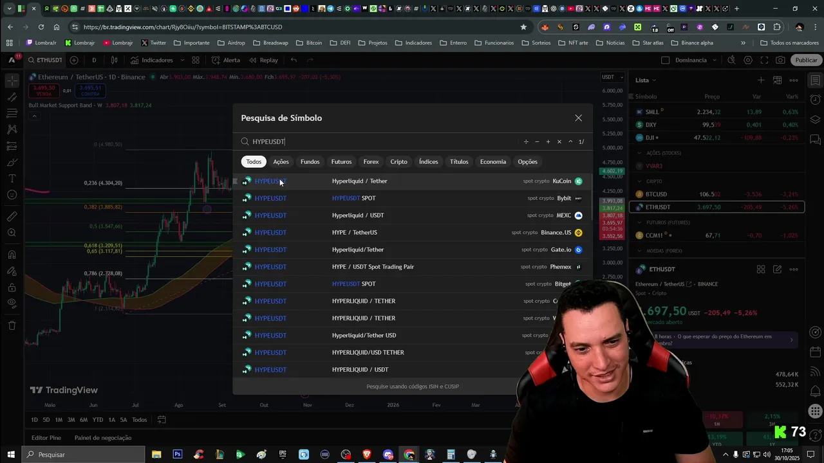Open the candlestick chart type selector
This screenshot has width=824, height=463.
114,60
